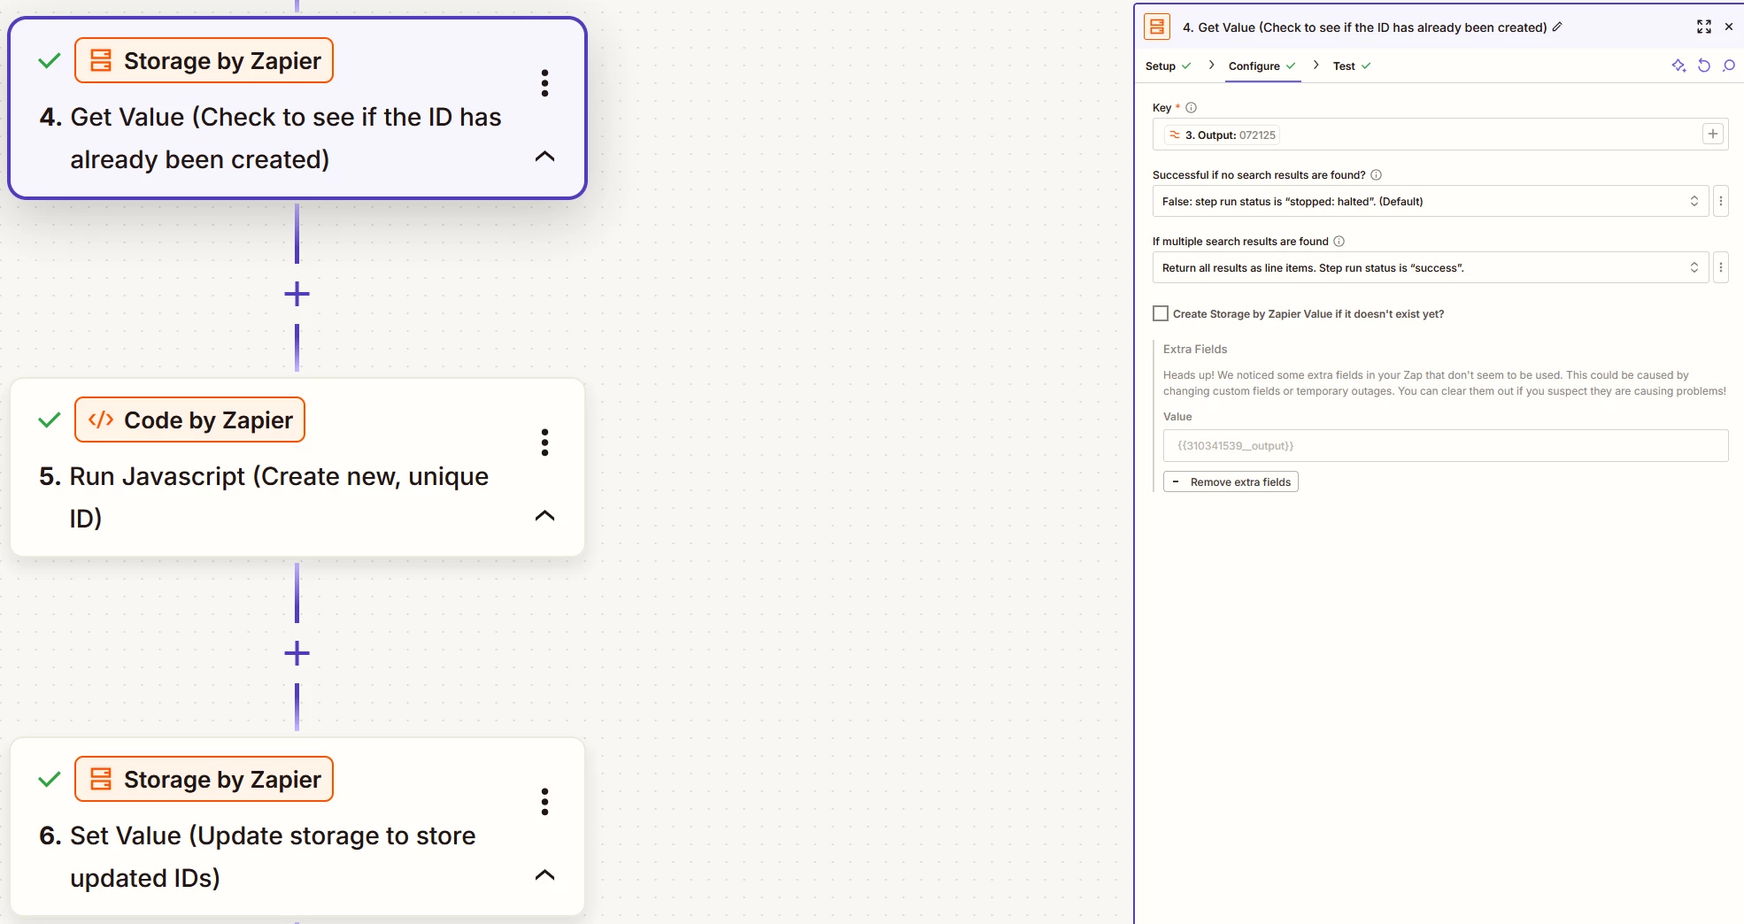Switch to the Setup tab
The height and width of the screenshot is (924, 1744).
(1168, 66)
